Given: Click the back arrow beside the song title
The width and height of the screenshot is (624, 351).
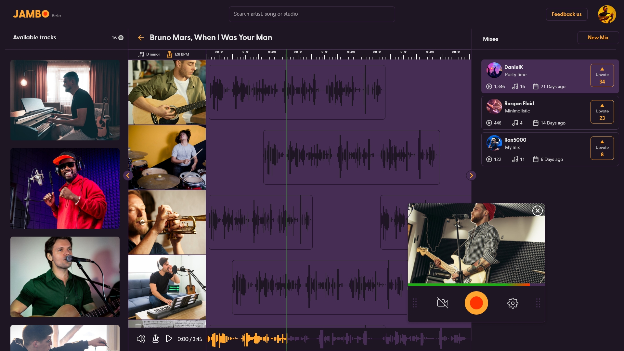Looking at the screenshot, I should (141, 38).
